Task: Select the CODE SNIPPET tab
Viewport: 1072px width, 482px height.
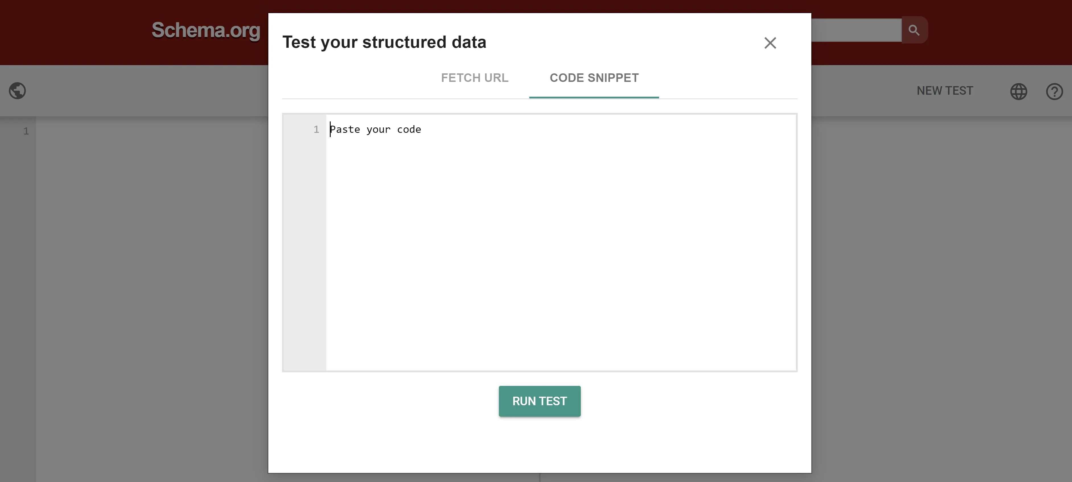Action: pos(594,78)
